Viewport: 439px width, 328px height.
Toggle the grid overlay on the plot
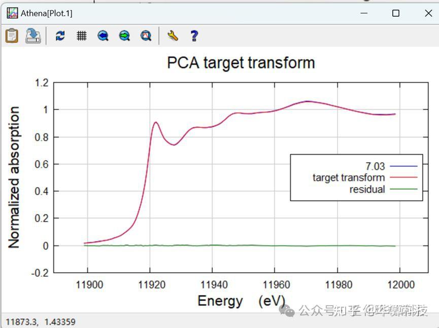pyautogui.click(x=81, y=35)
